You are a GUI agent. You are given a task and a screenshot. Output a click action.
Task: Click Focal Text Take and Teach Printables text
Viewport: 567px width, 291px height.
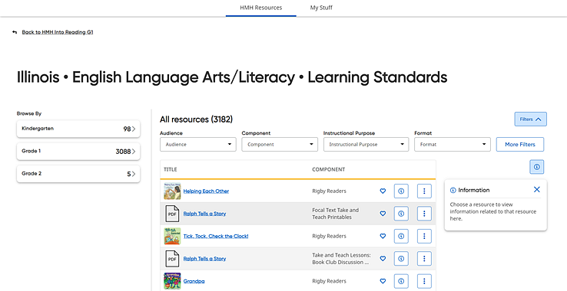[335, 214]
